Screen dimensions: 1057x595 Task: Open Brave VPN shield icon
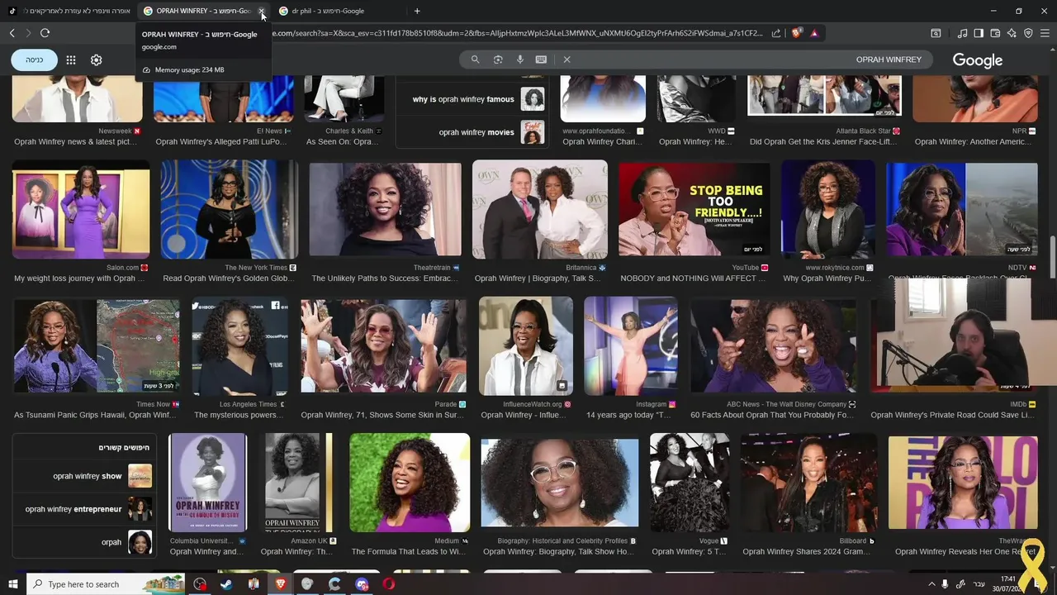tap(1028, 33)
